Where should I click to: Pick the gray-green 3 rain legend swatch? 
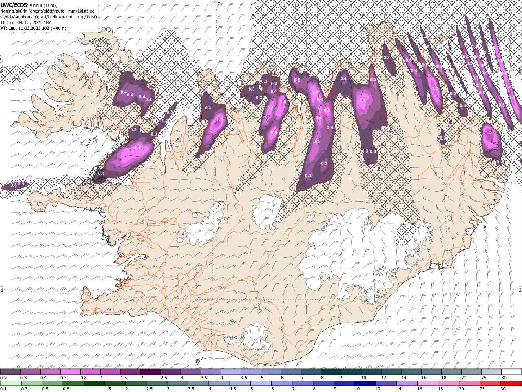pos(177,383)
